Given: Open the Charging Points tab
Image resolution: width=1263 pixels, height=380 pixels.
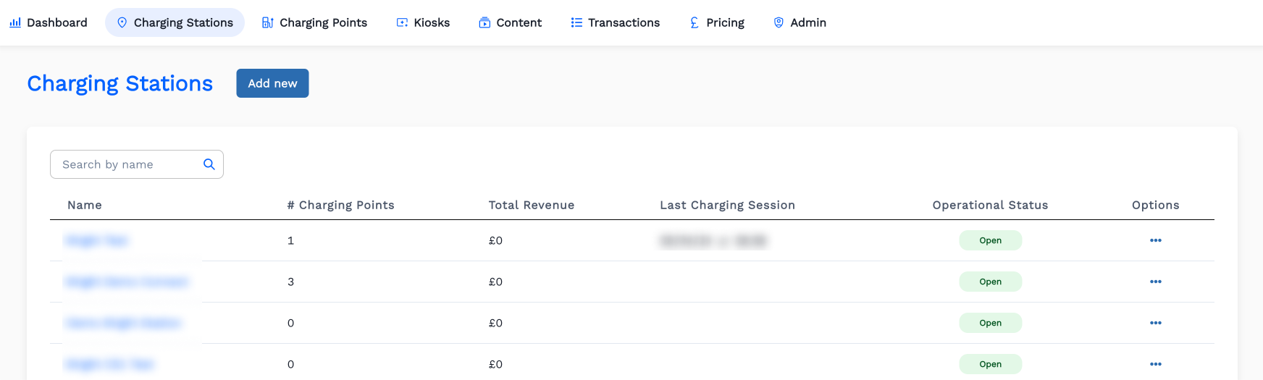Looking at the screenshot, I should click(x=314, y=22).
